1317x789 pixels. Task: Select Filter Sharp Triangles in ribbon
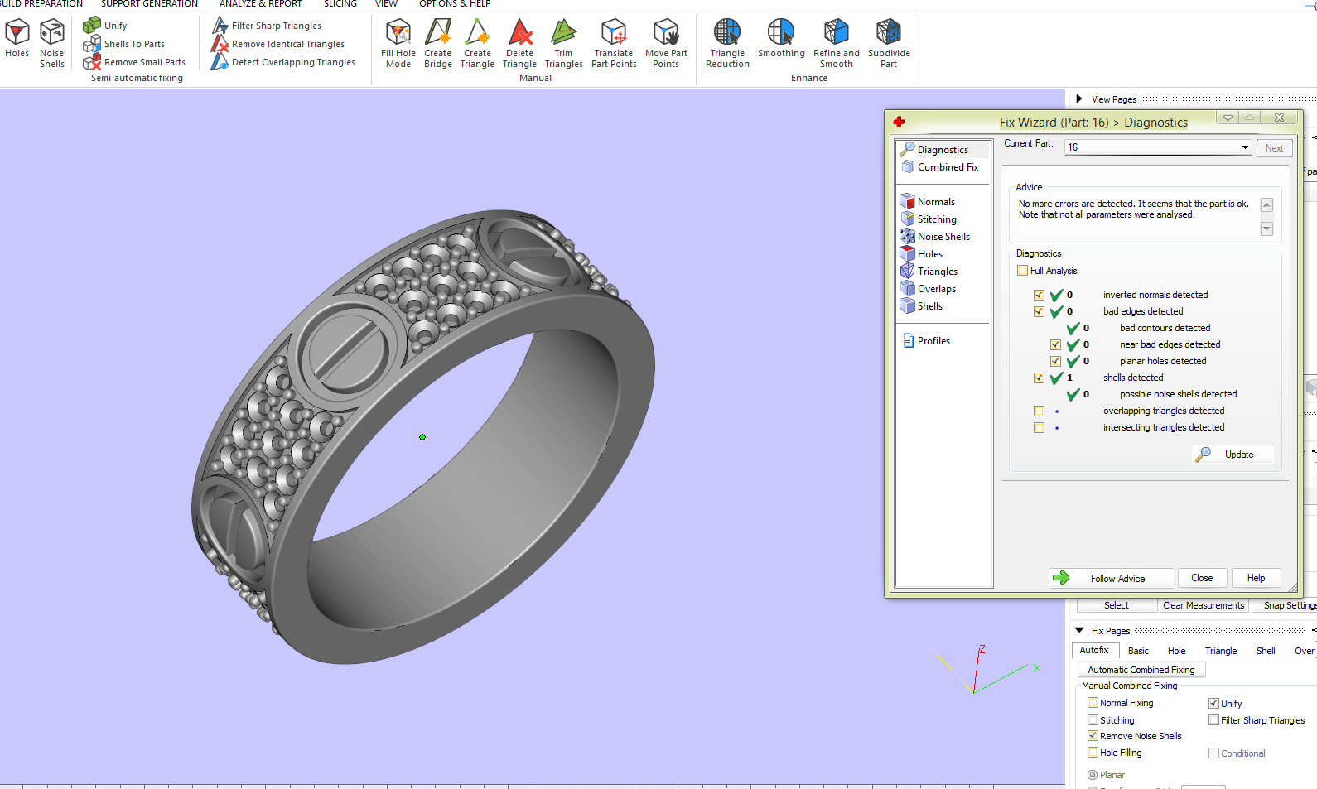267,26
